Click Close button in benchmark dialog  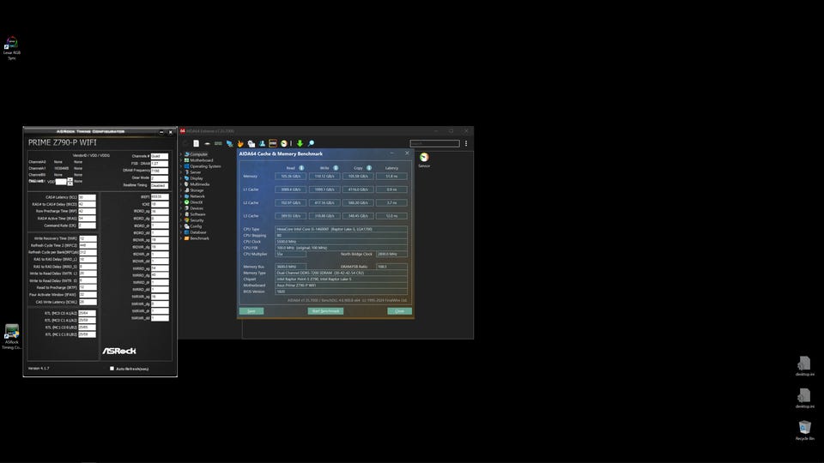pyautogui.click(x=399, y=310)
